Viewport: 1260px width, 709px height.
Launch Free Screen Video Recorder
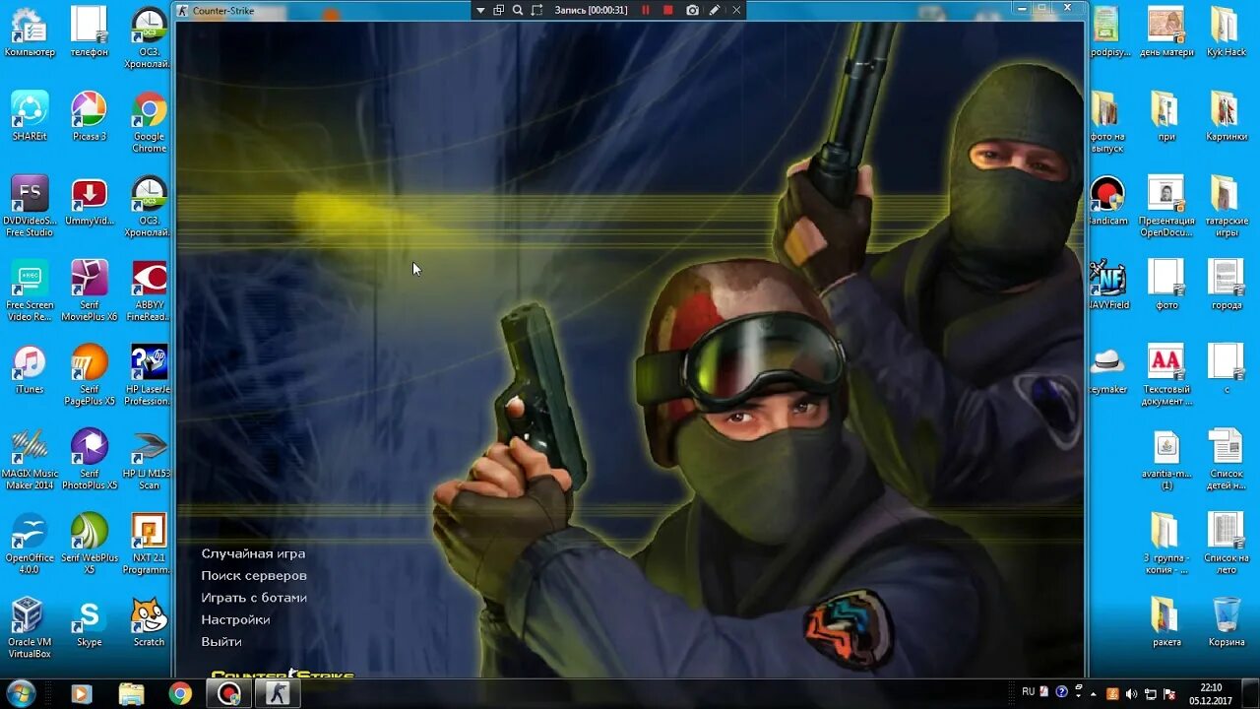[30, 290]
